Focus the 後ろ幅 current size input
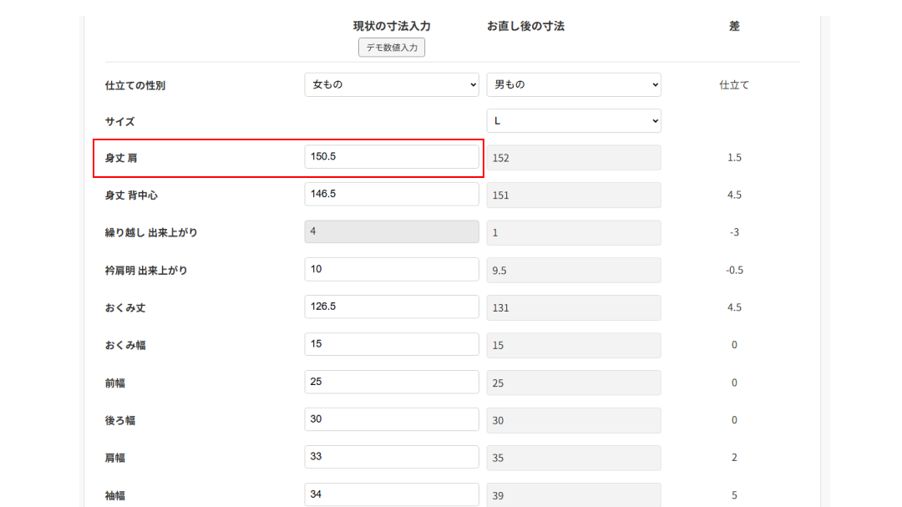The width and height of the screenshot is (902, 507). tap(392, 419)
